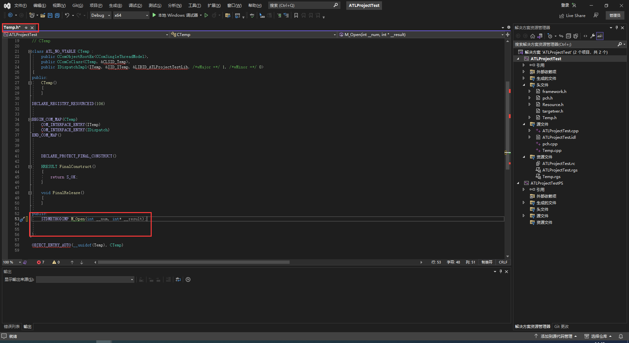629x343 pixels.
Task: Toggle auto-hide pin of the output panel
Action: click(501, 271)
